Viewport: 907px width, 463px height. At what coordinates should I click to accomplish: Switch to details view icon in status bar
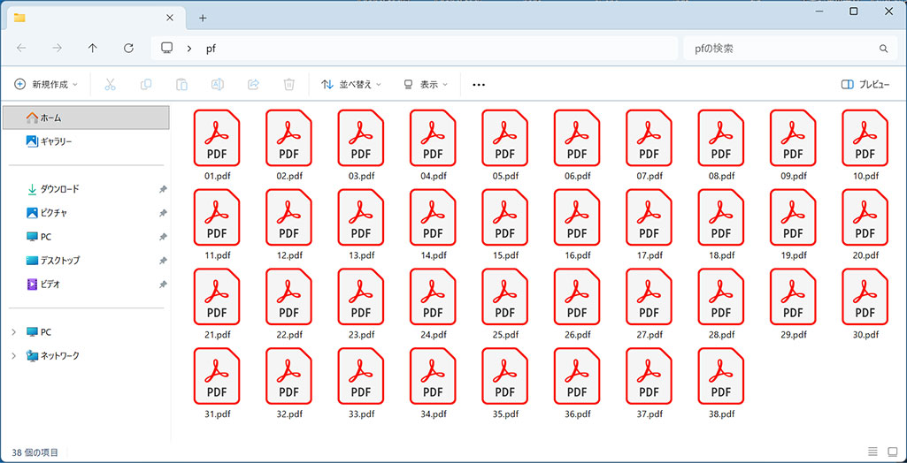tap(872, 452)
